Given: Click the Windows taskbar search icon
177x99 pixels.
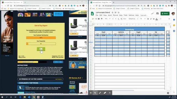Looking at the screenshot, I should pos(7,97).
